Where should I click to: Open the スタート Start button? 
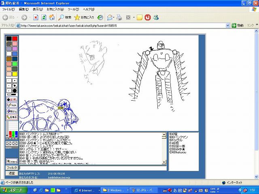coord(13,190)
